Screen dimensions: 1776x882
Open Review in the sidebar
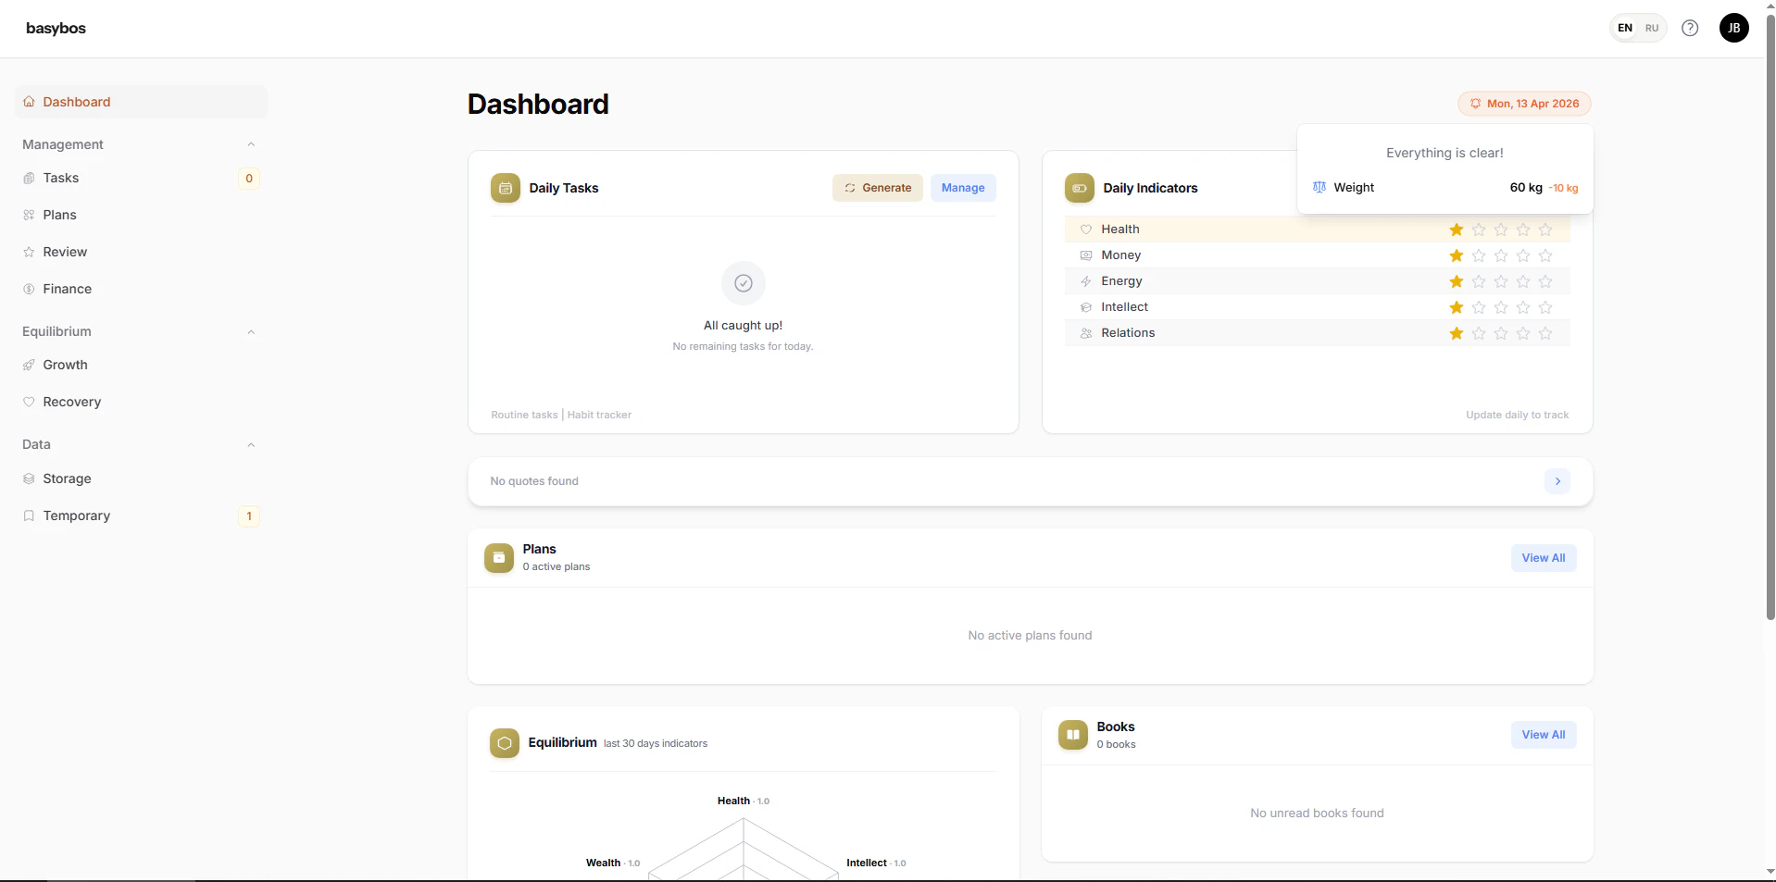[x=141, y=252]
